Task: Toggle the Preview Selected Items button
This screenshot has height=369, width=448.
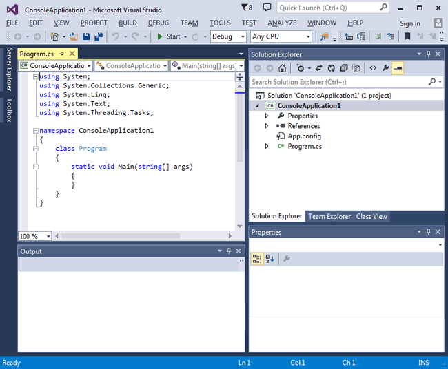Action: coord(398,68)
